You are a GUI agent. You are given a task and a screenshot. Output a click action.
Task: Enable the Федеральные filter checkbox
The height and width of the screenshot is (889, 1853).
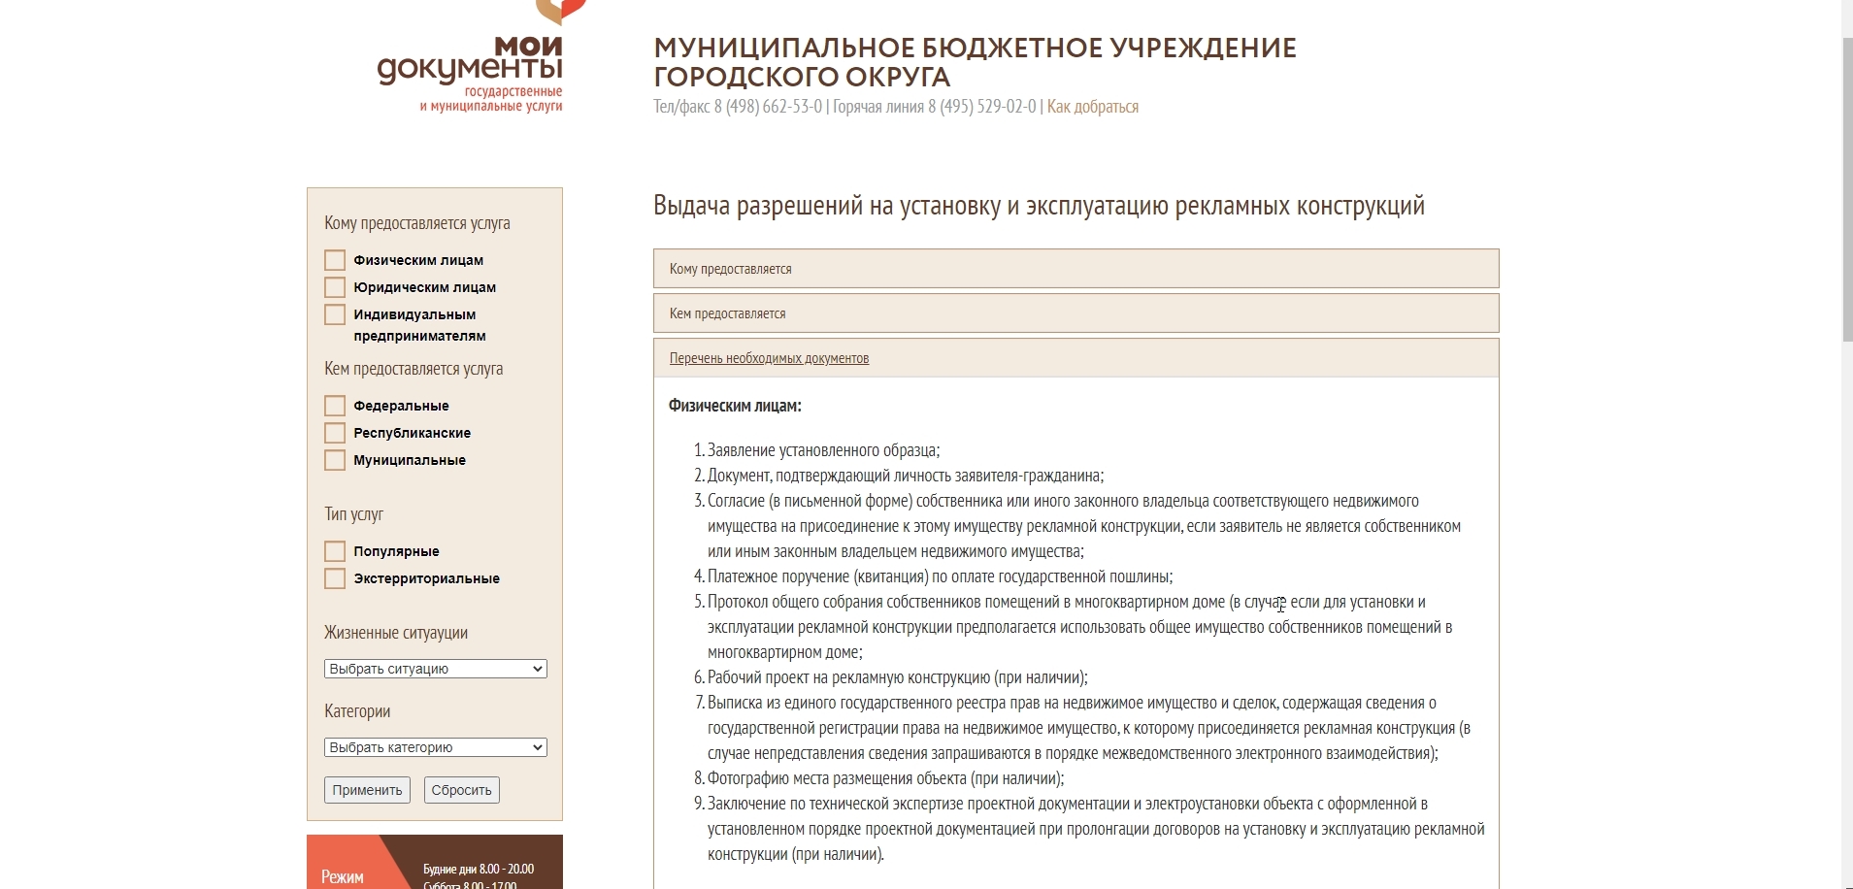click(335, 406)
